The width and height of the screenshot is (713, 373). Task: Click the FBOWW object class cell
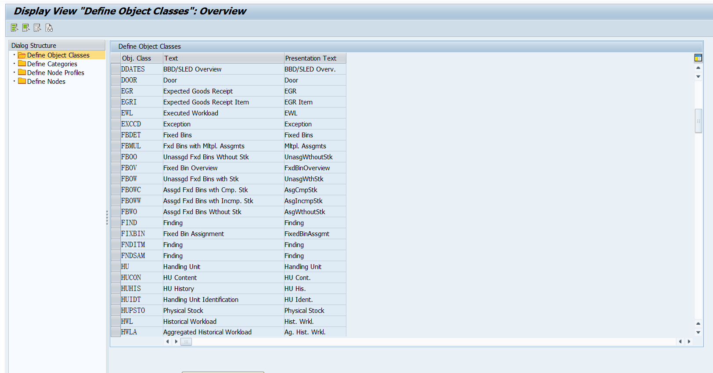pos(141,201)
